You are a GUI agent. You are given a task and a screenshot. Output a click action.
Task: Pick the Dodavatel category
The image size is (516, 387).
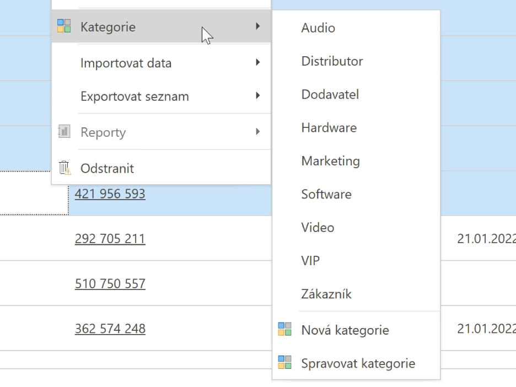tap(356, 94)
